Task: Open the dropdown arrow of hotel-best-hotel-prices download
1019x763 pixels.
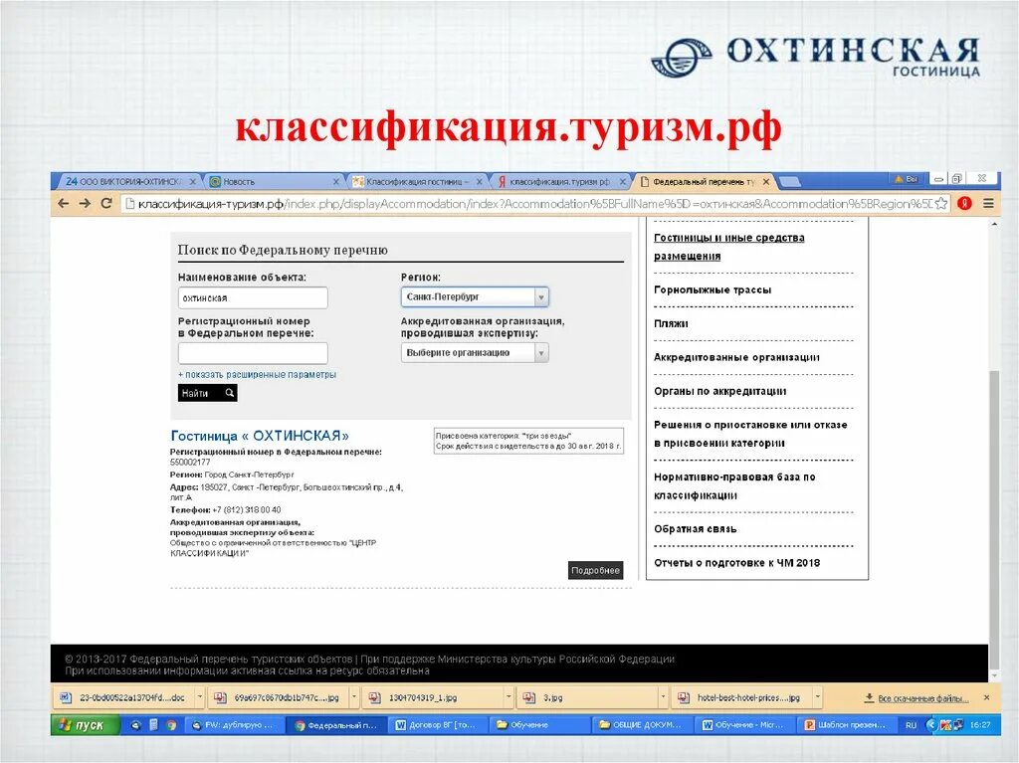Action: 818,697
